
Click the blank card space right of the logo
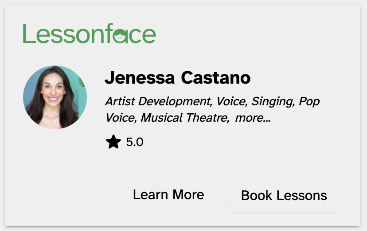(x=257, y=35)
